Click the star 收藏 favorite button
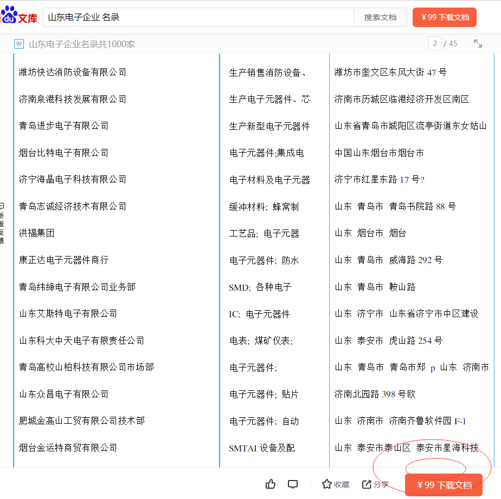The height and width of the screenshot is (499, 501). pos(336,484)
